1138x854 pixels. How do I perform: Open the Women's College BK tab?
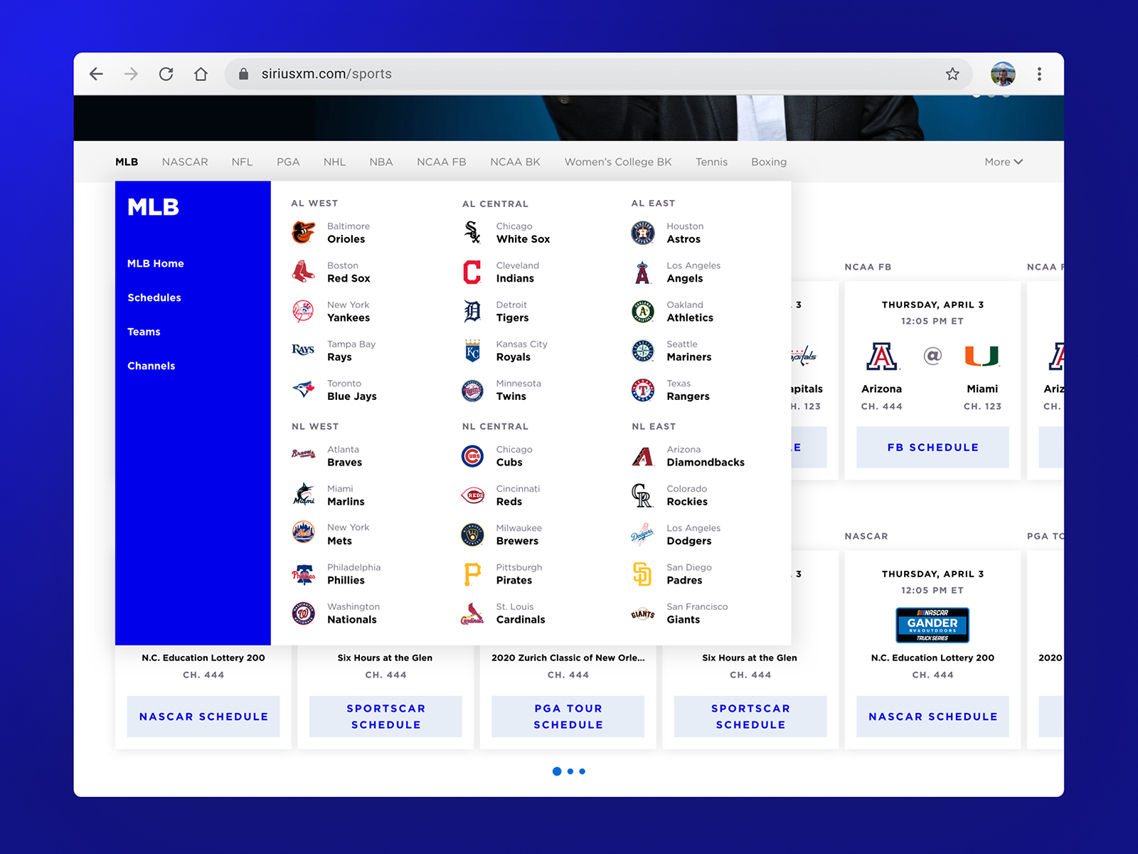point(618,162)
